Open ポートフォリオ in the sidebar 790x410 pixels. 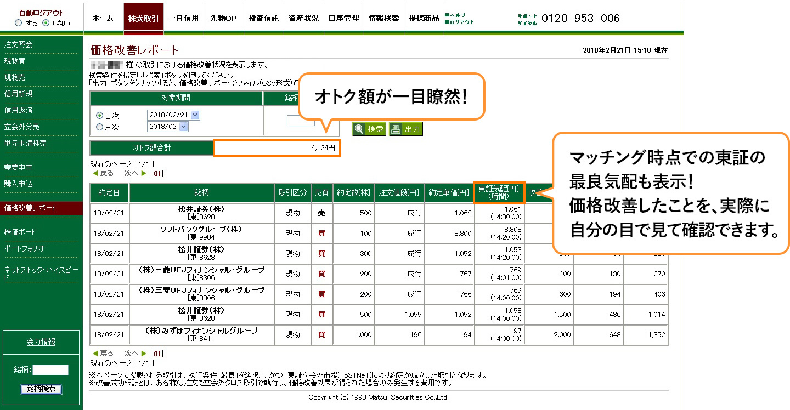pyautogui.click(x=24, y=248)
